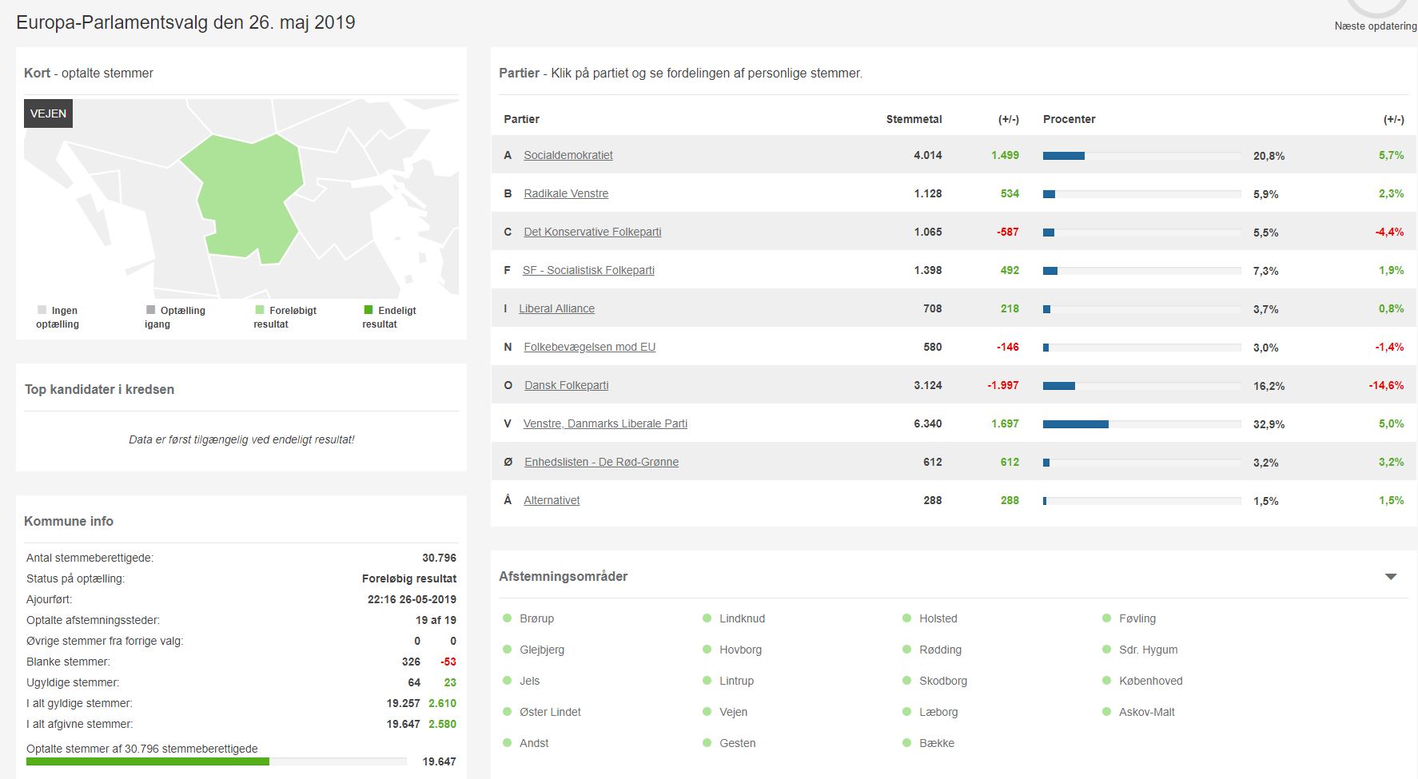This screenshot has width=1418, height=779.
Task: Click the Europa-Parlamentsvalg page title
Action: [185, 22]
